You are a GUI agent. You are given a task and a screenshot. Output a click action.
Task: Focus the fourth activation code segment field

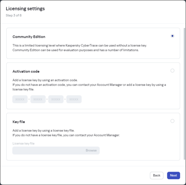point(74,99)
